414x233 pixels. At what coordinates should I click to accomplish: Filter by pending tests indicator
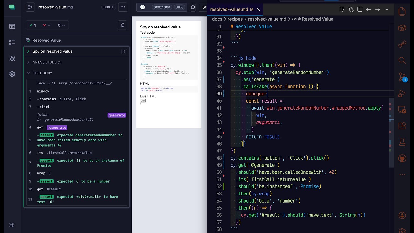(61, 25)
